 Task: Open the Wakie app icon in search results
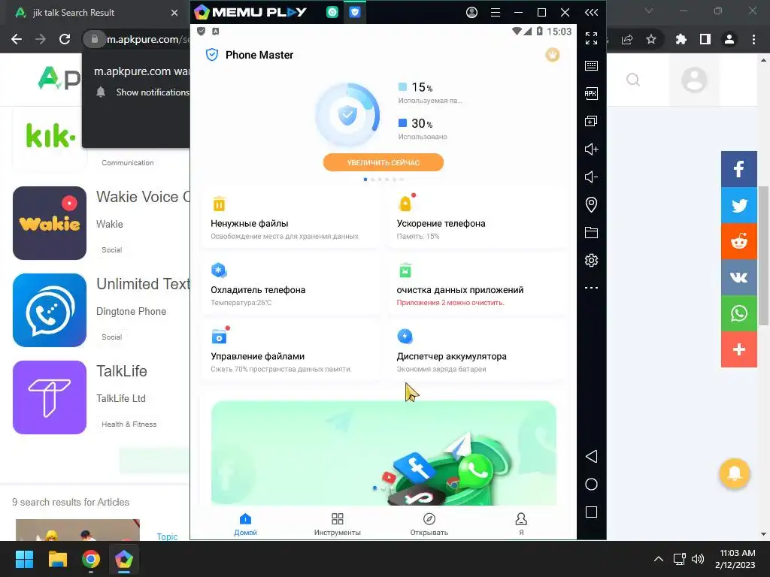tap(50, 222)
